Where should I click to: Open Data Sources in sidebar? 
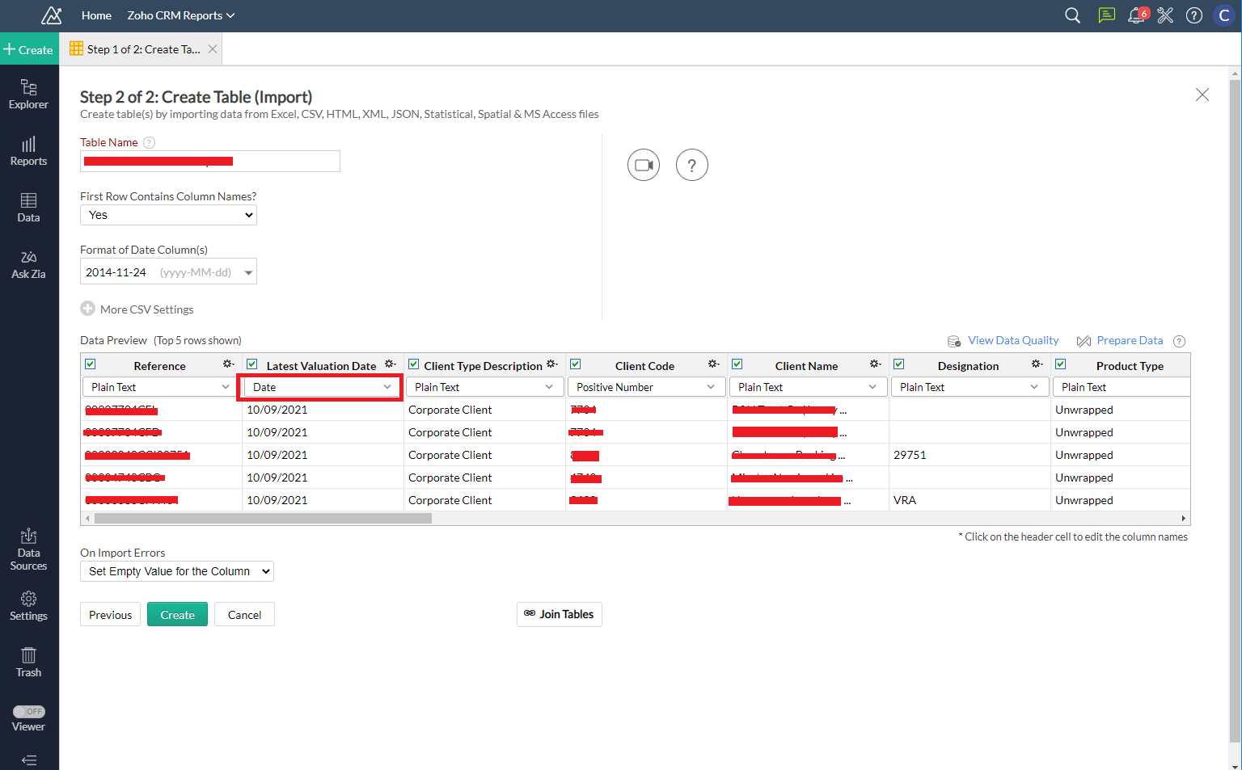click(x=28, y=549)
